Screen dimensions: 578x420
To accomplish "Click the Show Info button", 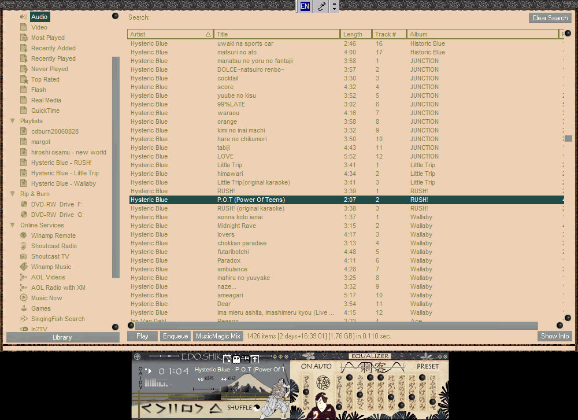I will 555,336.
